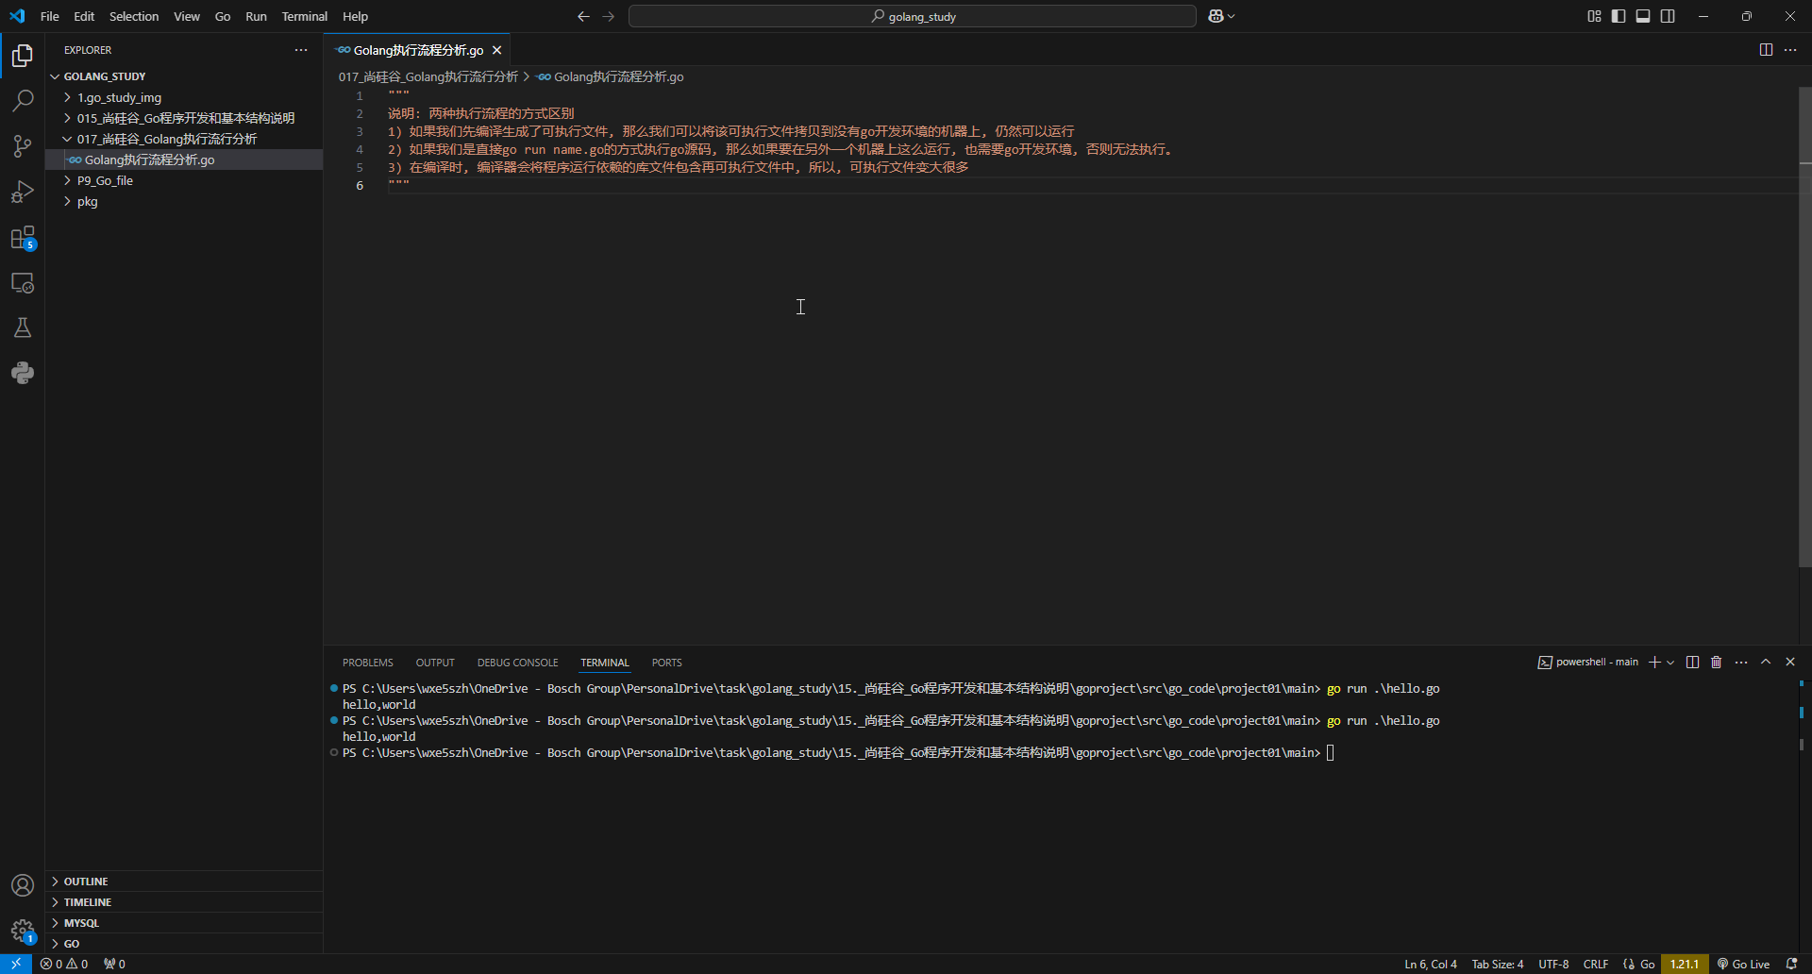The width and height of the screenshot is (1812, 974).
Task: Expand the OUTLINE section
Action: coord(184,882)
